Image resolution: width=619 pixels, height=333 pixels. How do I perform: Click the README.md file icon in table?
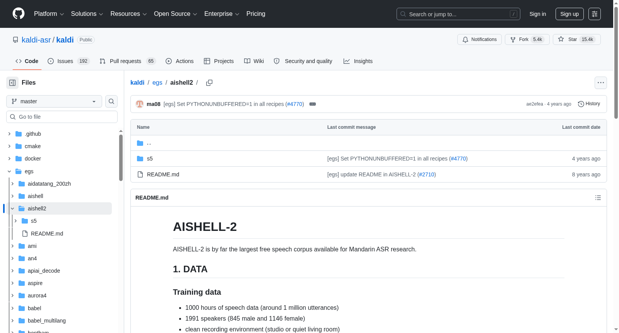[x=140, y=174]
